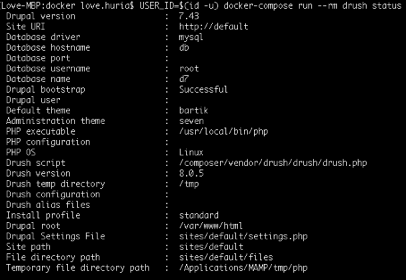406x280 pixels.
Task: Click the http://default site URI
Action: (x=213, y=27)
